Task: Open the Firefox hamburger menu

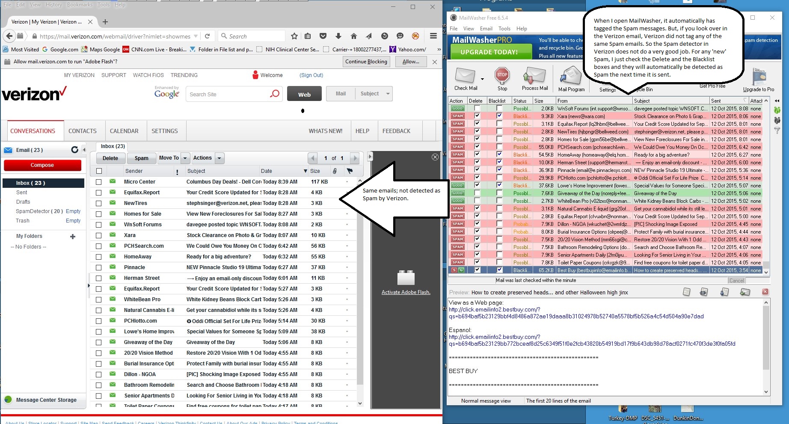Action: click(x=433, y=36)
